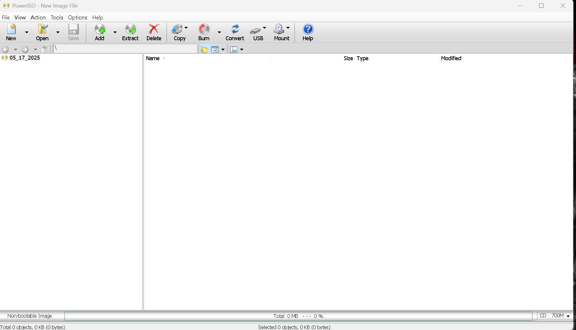Click the Non-bootable Image status label
576x330 pixels.
tap(30, 316)
